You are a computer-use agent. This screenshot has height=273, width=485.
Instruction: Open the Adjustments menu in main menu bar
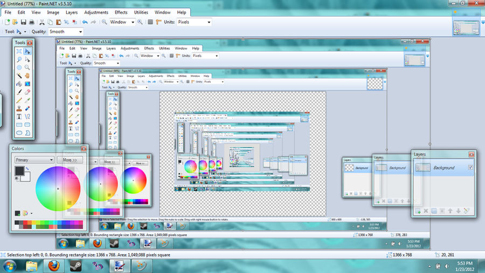96,12
